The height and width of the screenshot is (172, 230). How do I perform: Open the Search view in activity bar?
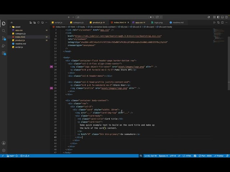pos(4,31)
